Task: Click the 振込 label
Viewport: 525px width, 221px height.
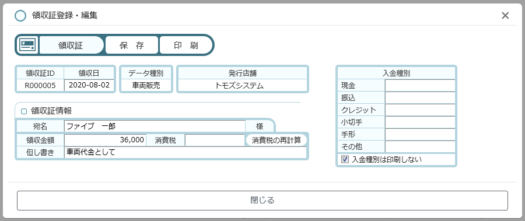Action: (361, 98)
